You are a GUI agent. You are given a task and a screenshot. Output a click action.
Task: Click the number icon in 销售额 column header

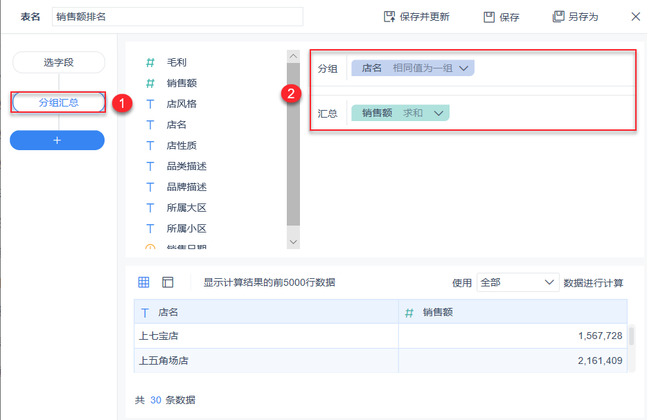pyautogui.click(x=409, y=313)
